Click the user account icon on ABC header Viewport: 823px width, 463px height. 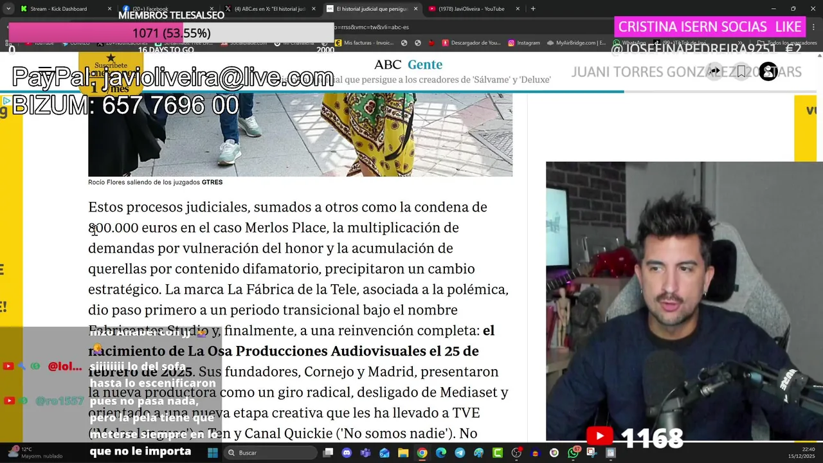tap(768, 71)
